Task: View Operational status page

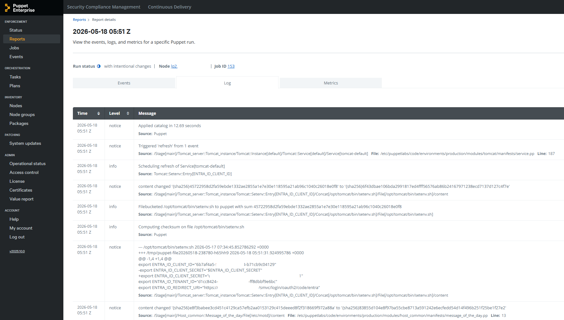Action: tap(28, 163)
